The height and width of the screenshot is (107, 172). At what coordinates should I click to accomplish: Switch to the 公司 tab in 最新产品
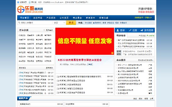tap(152, 99)
